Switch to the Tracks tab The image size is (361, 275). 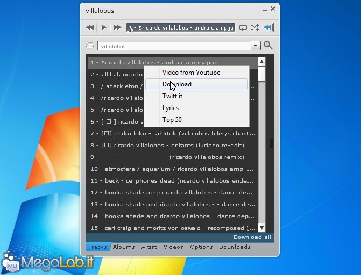click(x=97, y=247)
